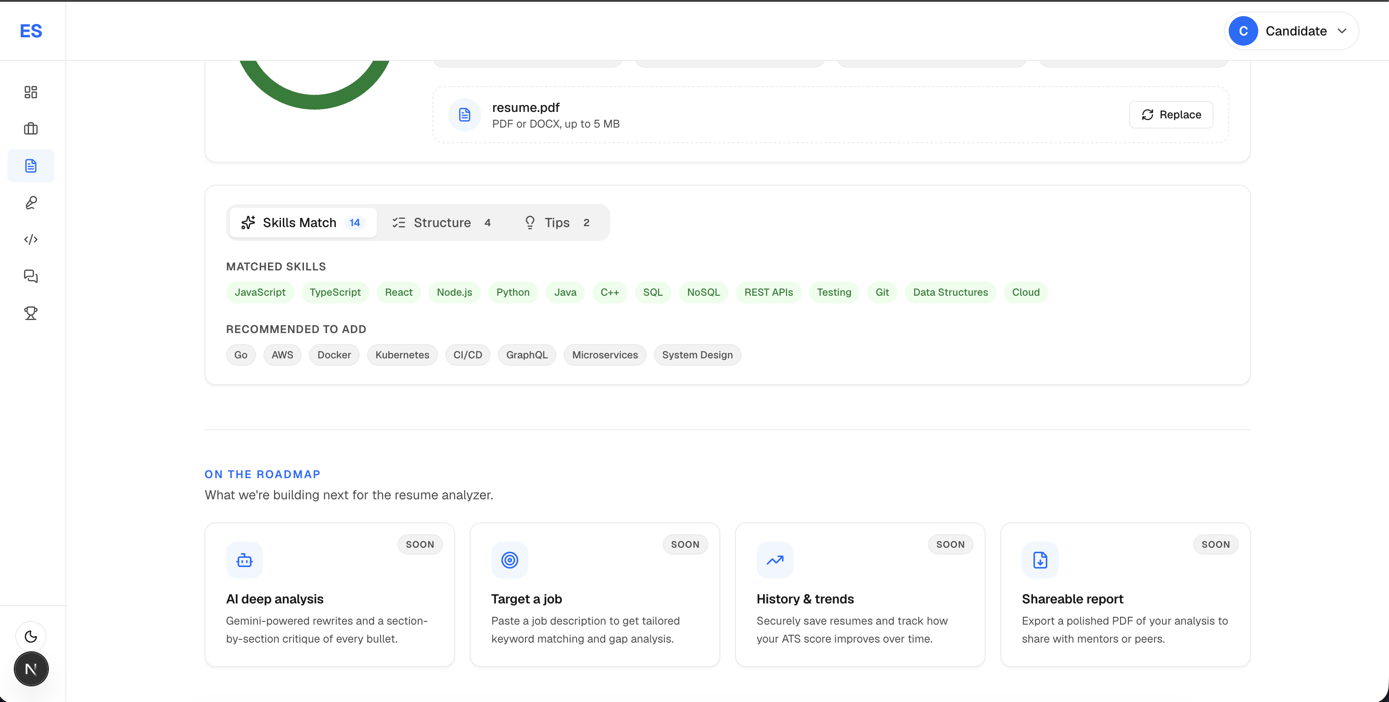Click the AI deep analysis robot icon
The height and width of the screenshot is (702, 1389).
244,560
